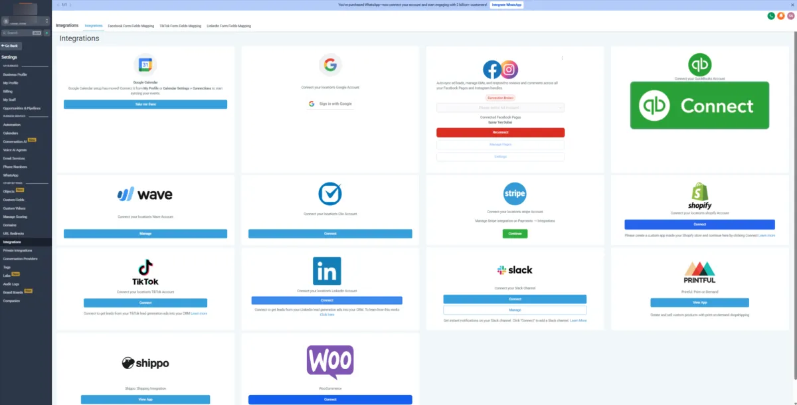Open Facebook Form Fields Mapping tab

tap(131, 26)
